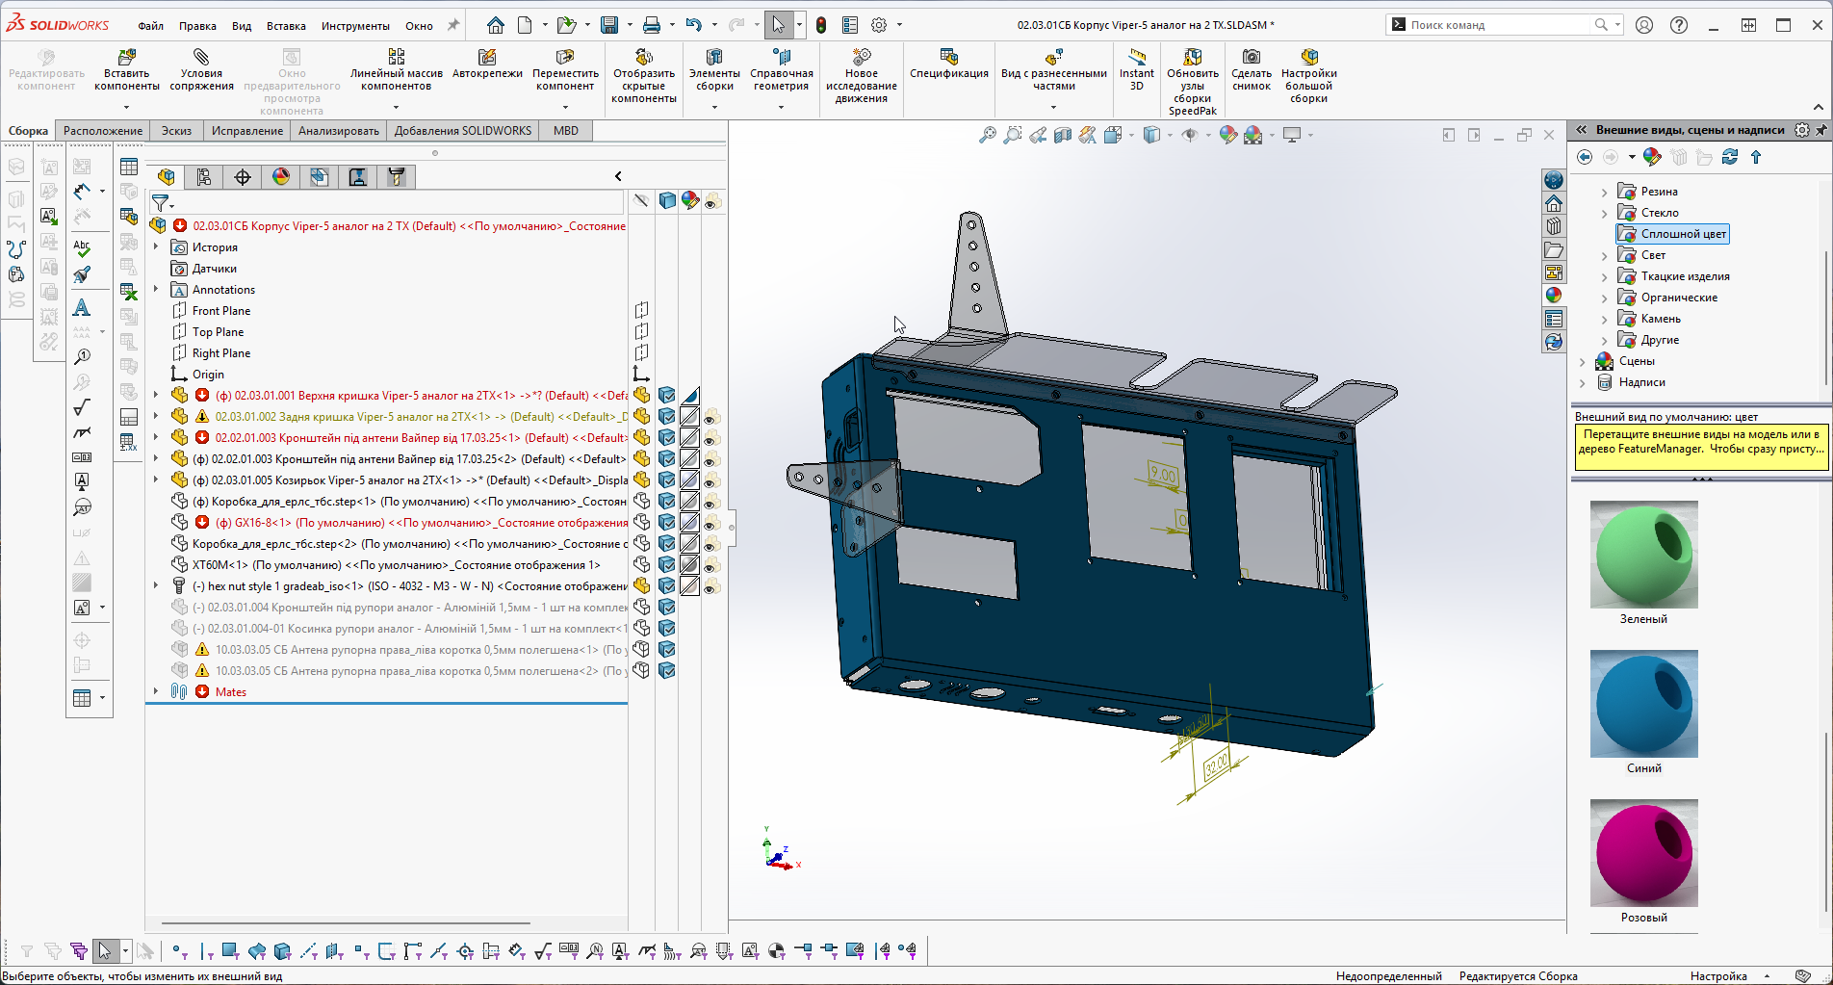Open the Инструменты menu
Screen dimensions: 1833x985
click(355, 26)
